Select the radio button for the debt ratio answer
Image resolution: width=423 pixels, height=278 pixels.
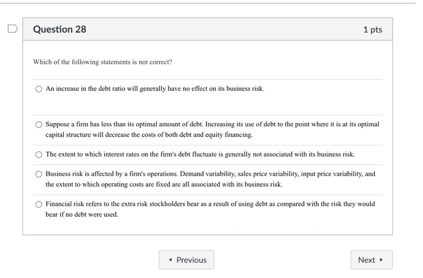point(39,89)
